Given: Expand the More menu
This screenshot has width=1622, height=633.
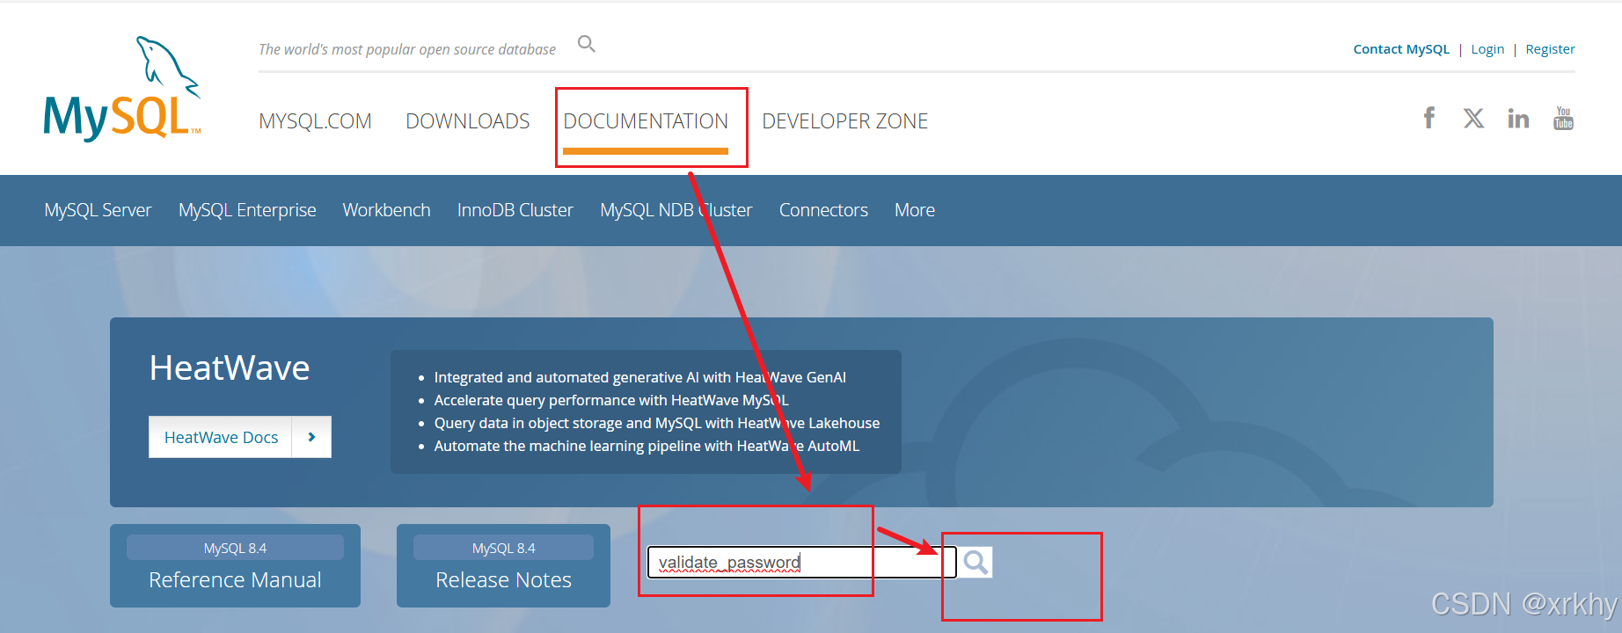Looking at the screenshot, I should coord(915,210).
